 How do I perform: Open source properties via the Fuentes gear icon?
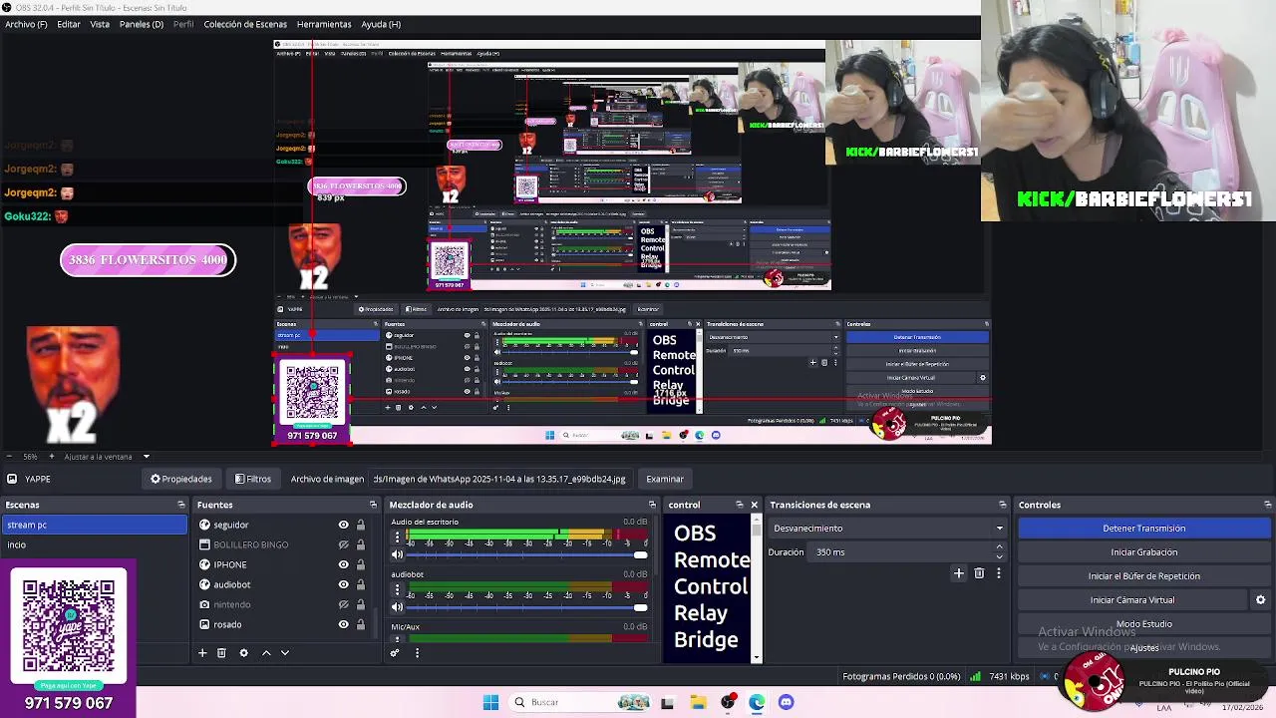[x=243, y=653]
